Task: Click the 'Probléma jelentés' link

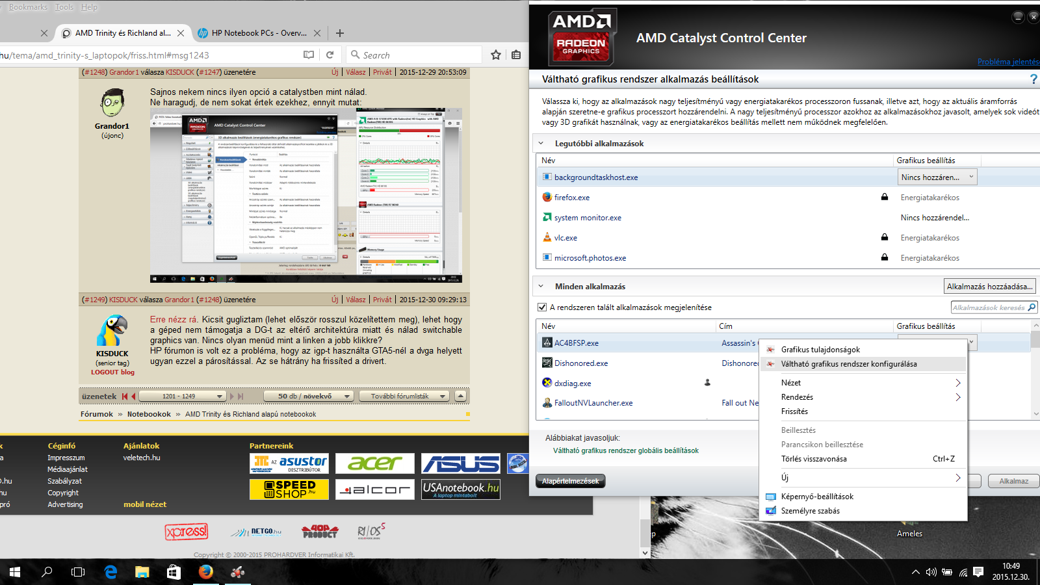Action: pos(1008,62)
